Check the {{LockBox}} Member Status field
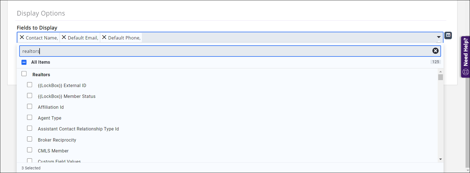The width and height of the screenshot is (470, 173). click(x=30, y=95)
